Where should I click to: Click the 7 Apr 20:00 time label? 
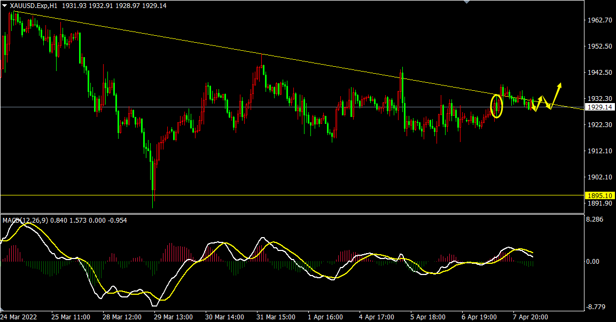tap(531, 317)
